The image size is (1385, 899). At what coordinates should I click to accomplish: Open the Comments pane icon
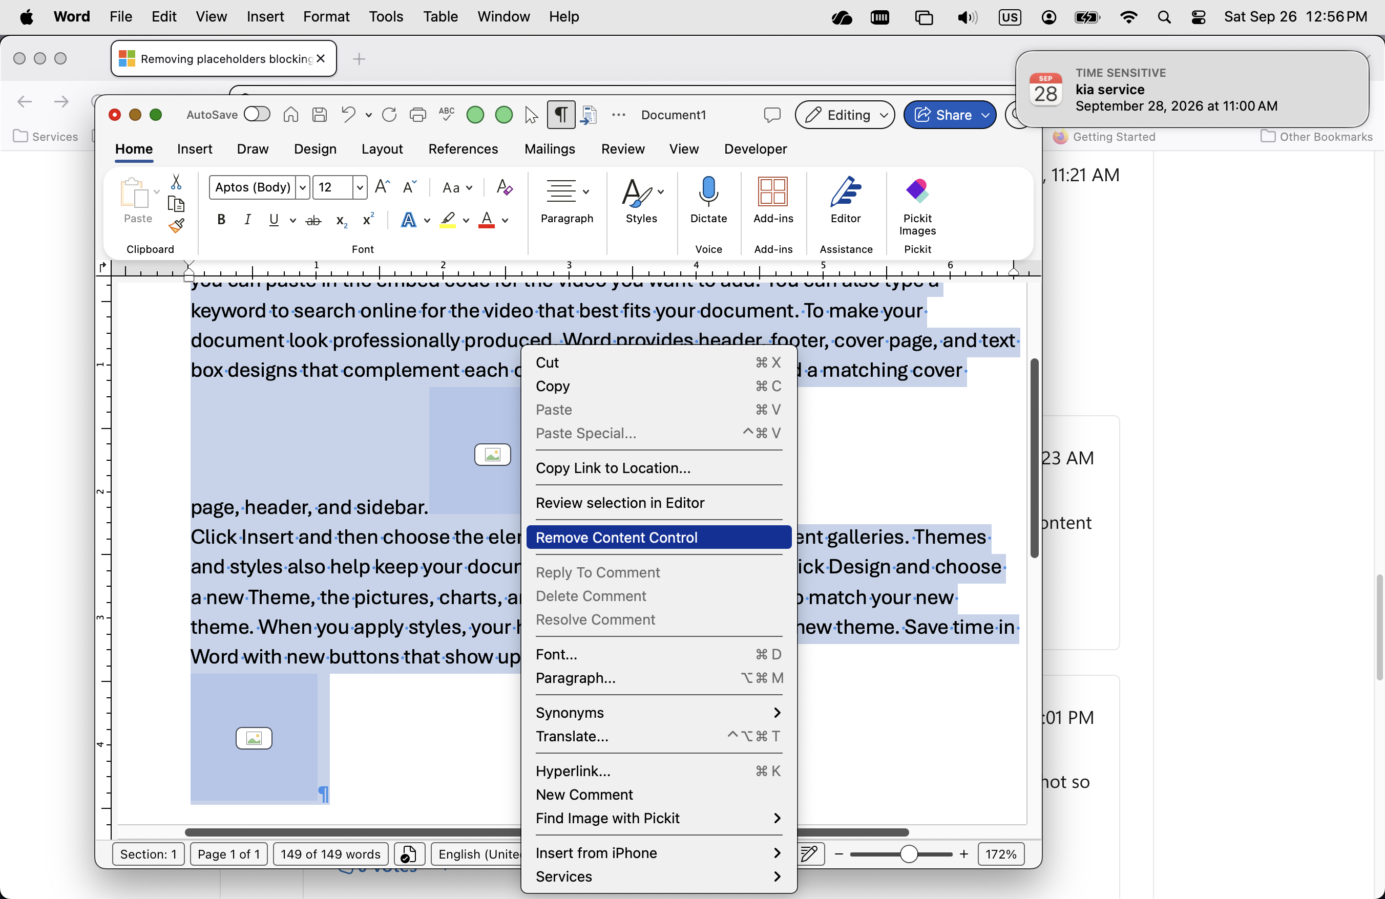click(772, 115)
